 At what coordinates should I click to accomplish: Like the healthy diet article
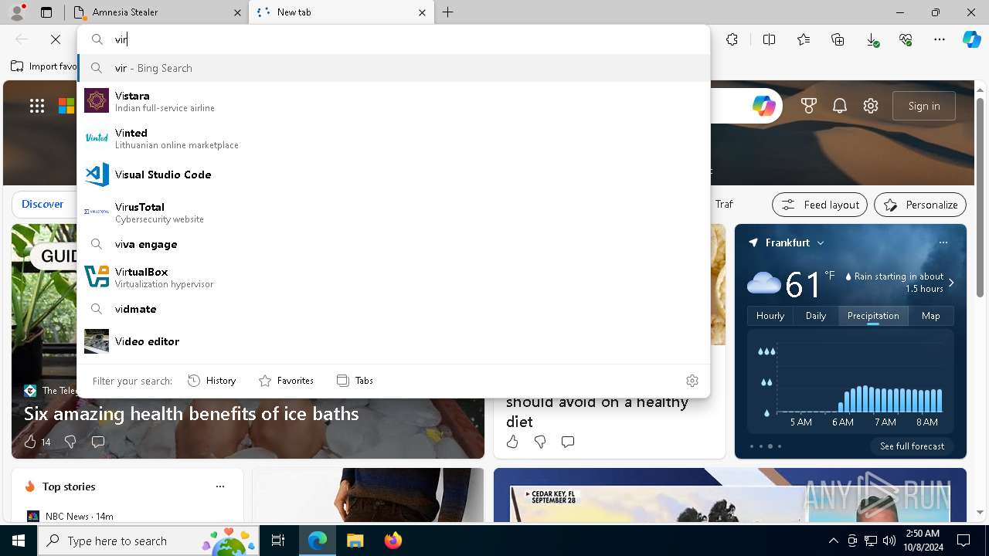512,442
